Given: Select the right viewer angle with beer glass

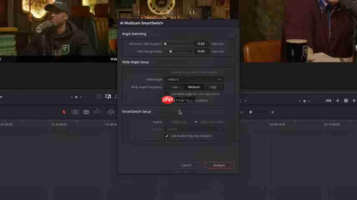Looking at the screenshot, I should 298,31.
